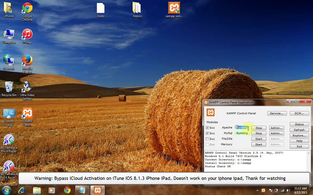Screen dimensions: 313x195
Task: Stop the MySql module
Action: click(258, 133)
